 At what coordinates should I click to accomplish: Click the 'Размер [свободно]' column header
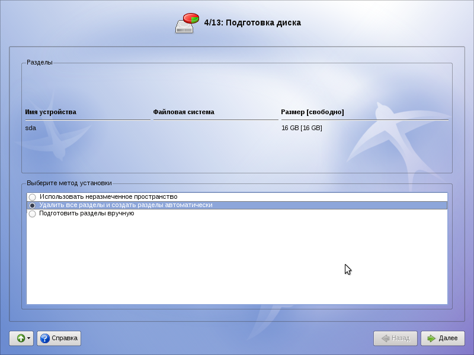click(x=312, y=112)
